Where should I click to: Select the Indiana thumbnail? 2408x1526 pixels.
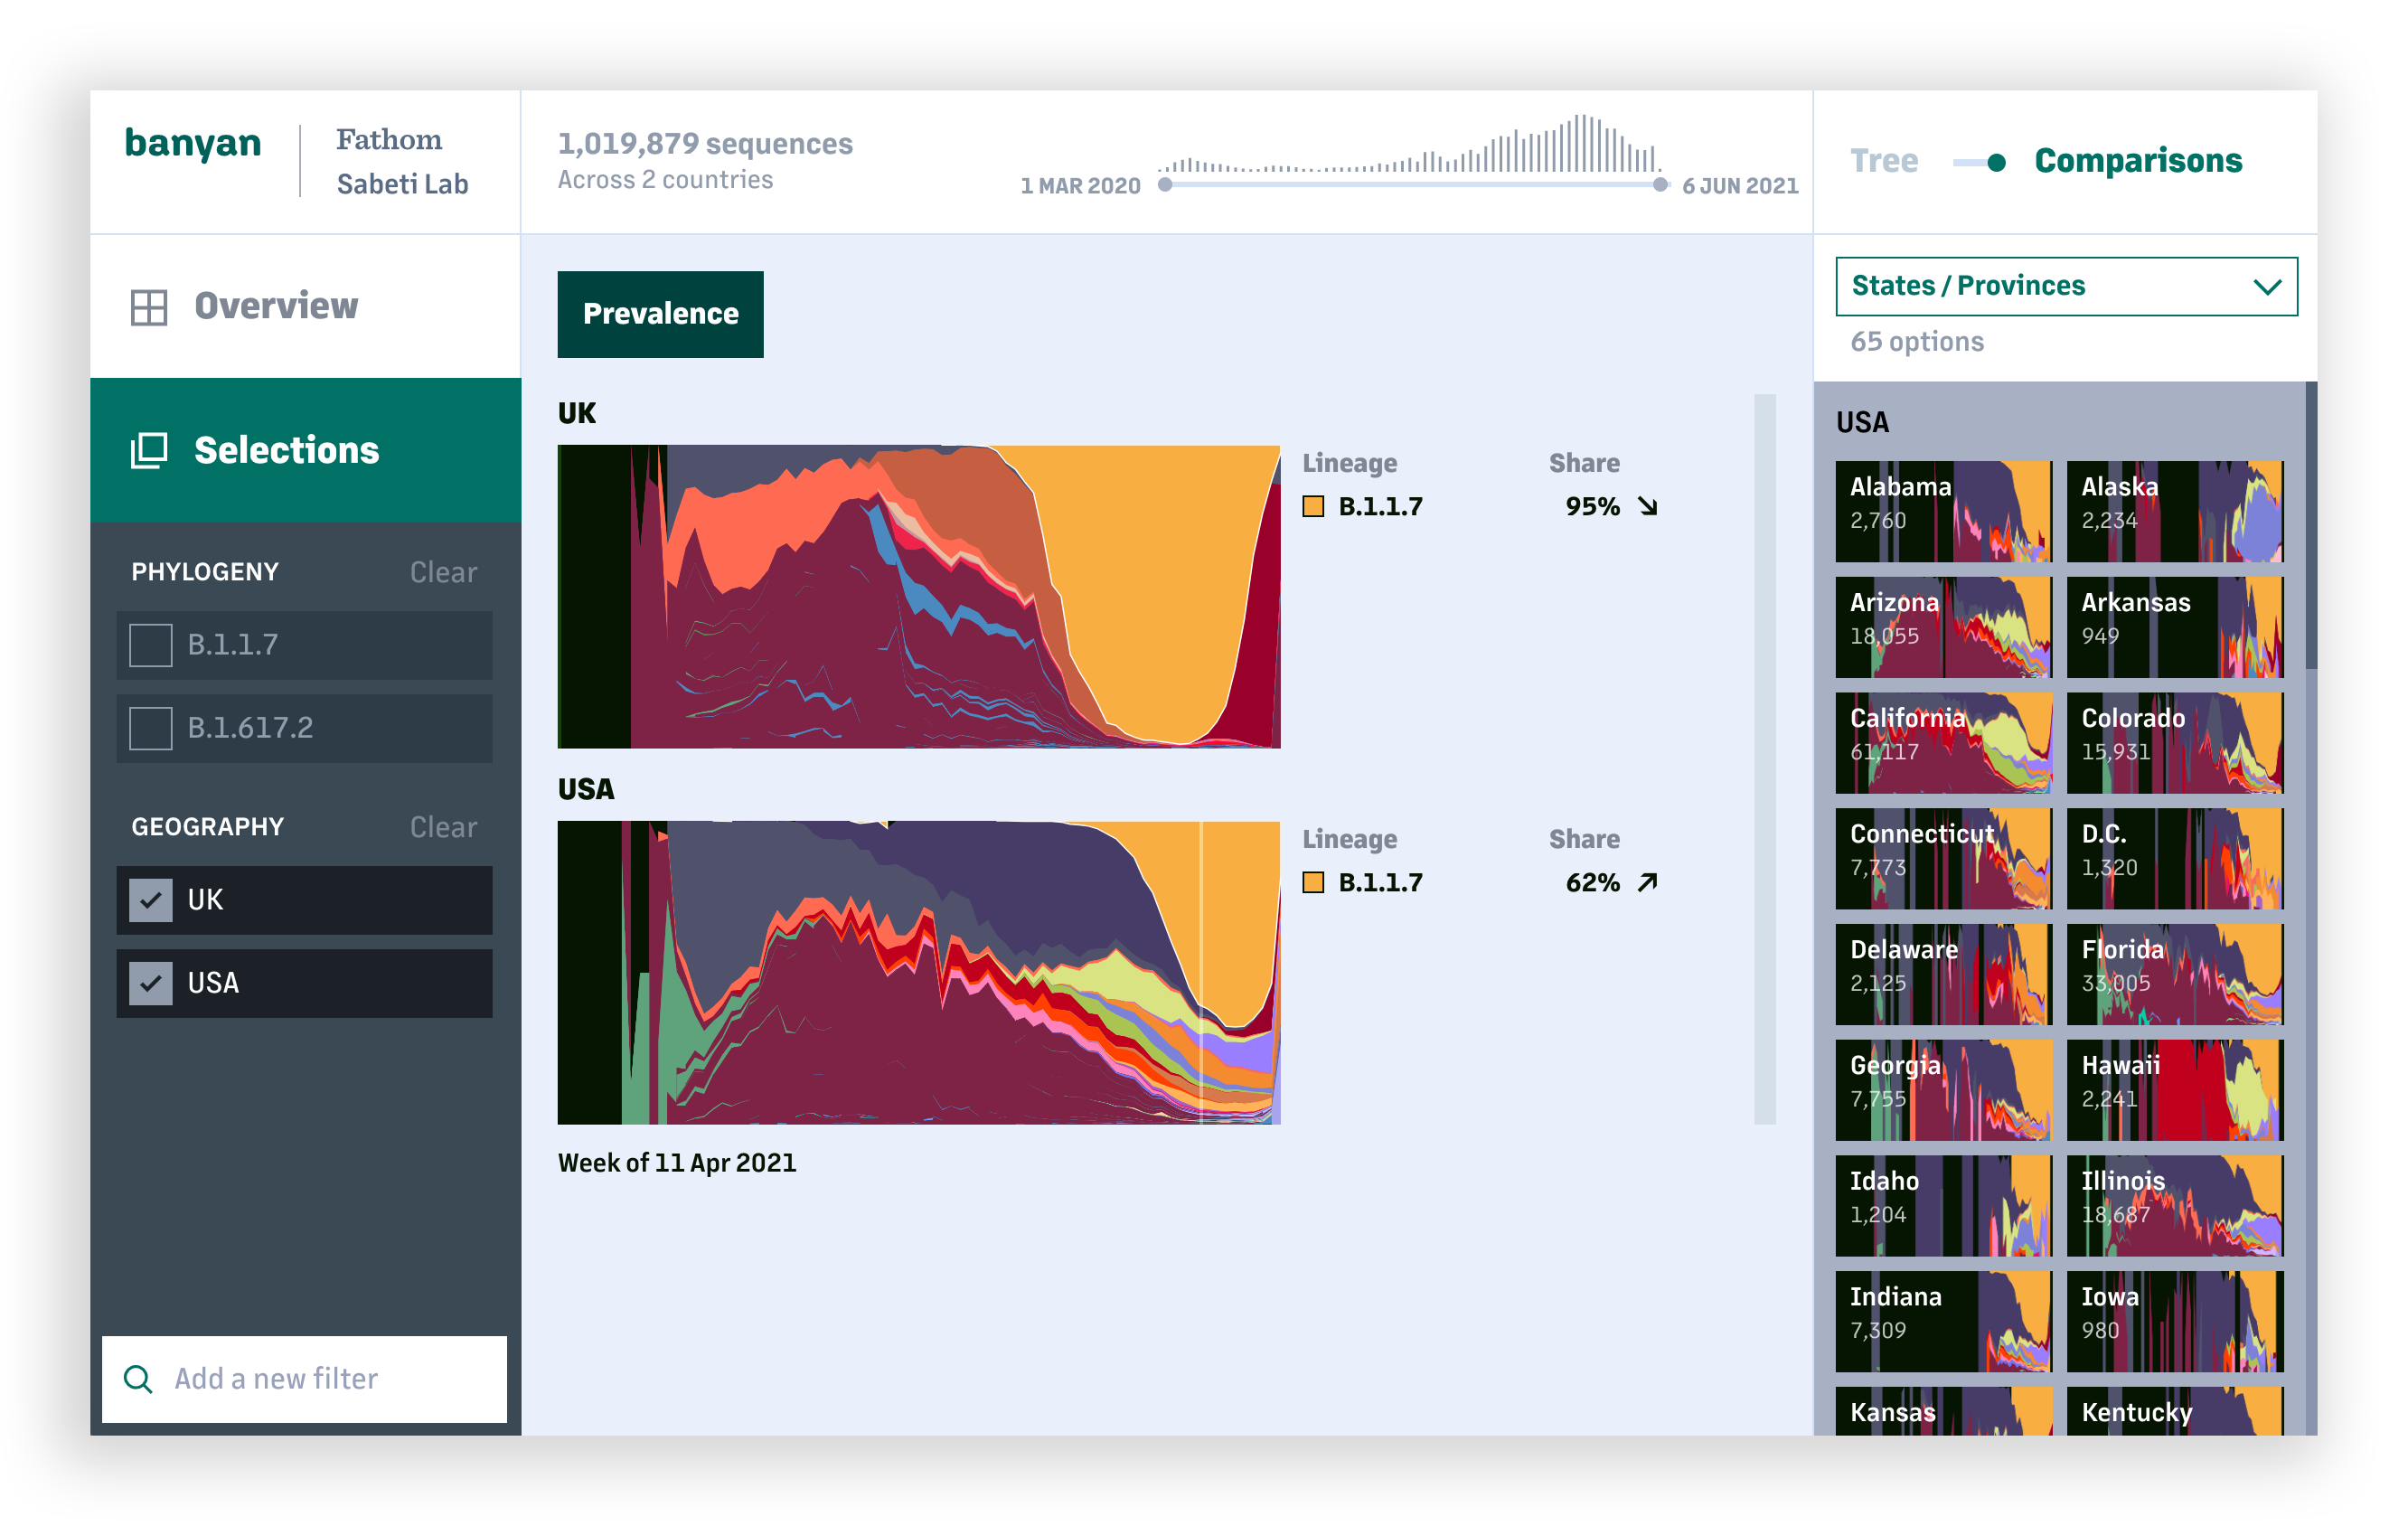pos(1943,1322)
